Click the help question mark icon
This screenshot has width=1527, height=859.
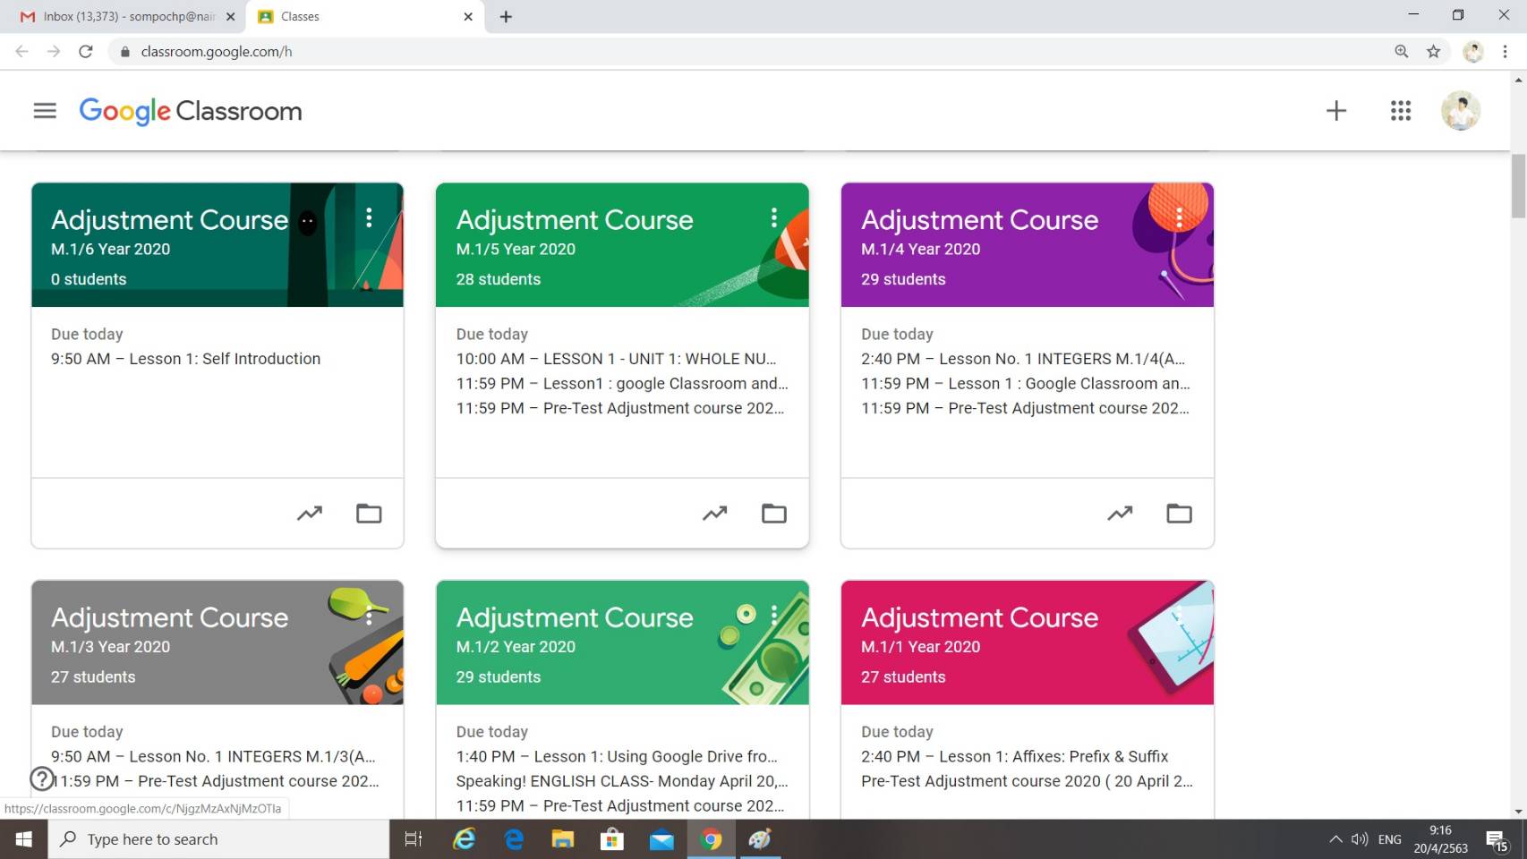42,778
